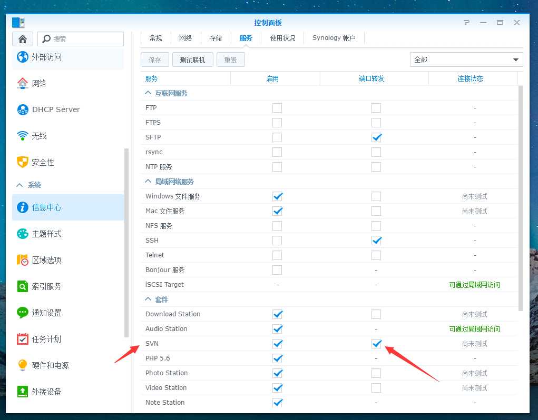Open 外部访问 globe icon in sidebar
The height and width of the screenshot is (420, 538).
23,57
